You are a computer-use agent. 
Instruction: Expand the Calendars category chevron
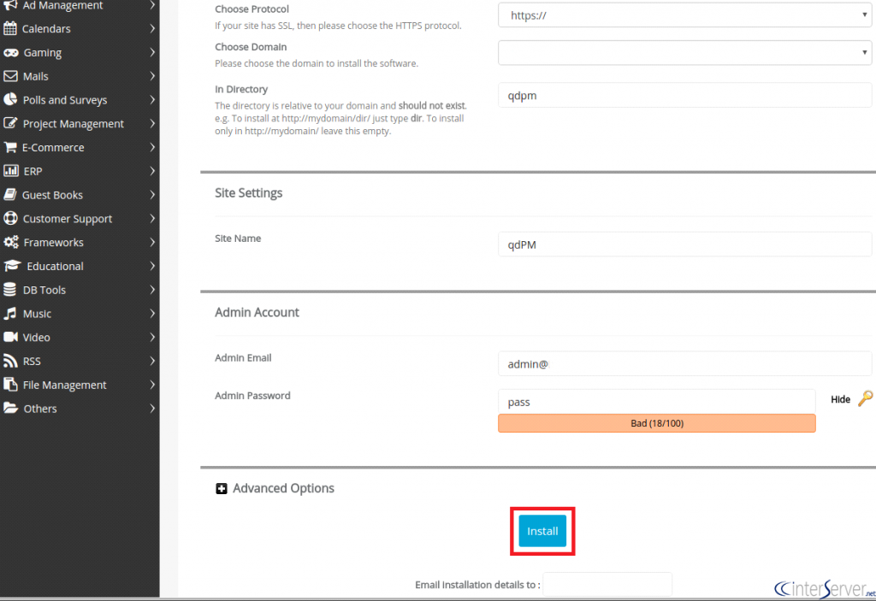pyautogui.click(x=152, y=28)
